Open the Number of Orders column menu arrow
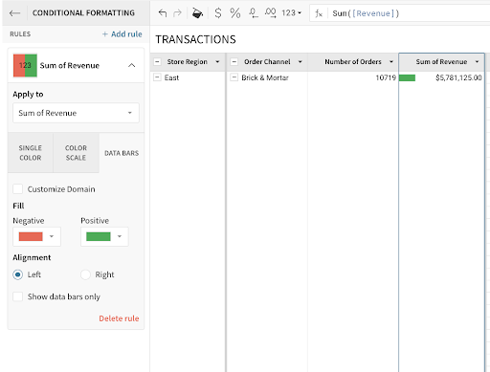The height and width of the screenshot is (372, 490). (391, 62)
